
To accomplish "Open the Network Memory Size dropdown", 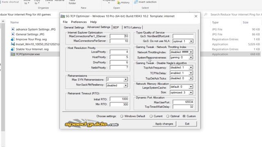I will pos(191,92).
